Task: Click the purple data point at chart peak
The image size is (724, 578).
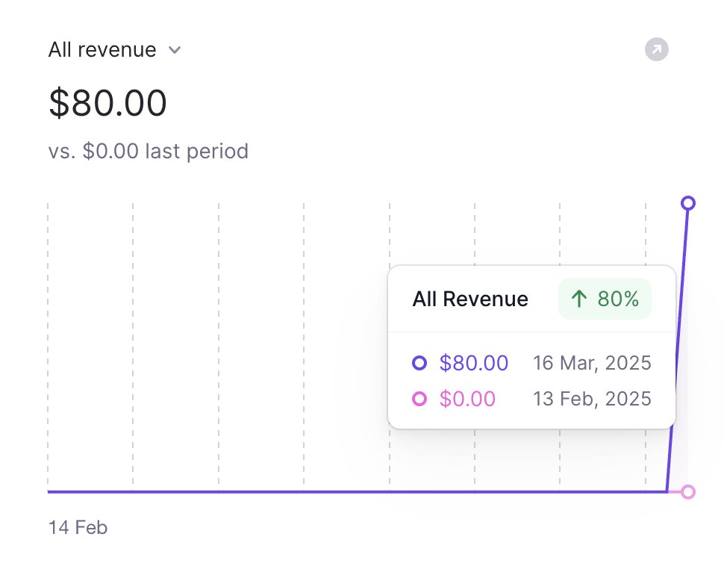Action: [688, 203]
